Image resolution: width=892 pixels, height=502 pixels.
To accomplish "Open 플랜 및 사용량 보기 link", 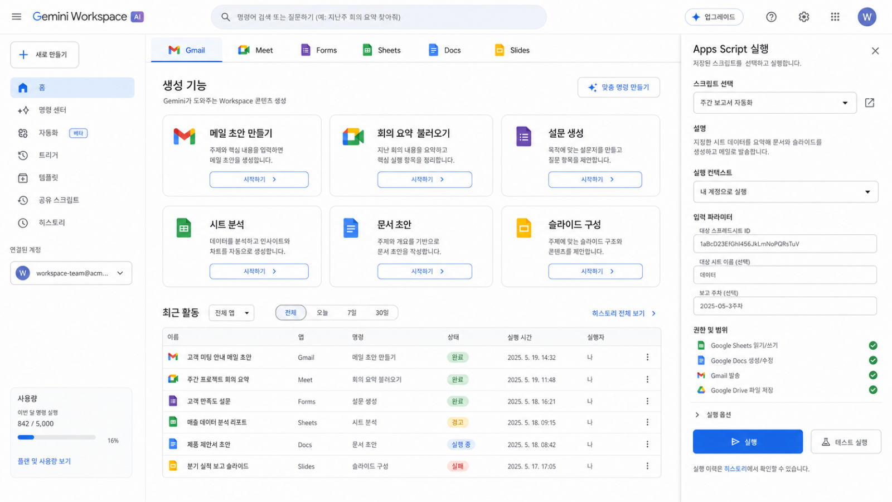I will (x=44, y=461).
